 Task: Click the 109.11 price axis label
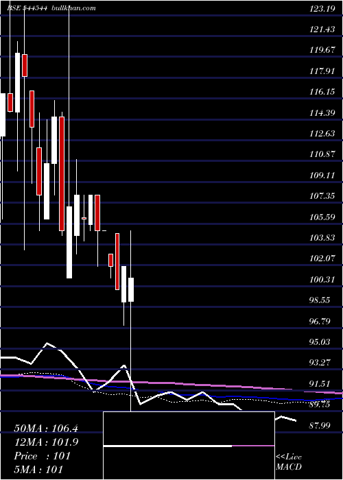(x=322, y=176)
